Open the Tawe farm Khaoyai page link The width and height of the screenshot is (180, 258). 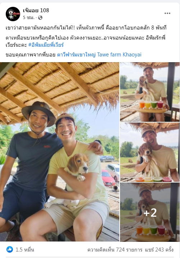[99, 55]
